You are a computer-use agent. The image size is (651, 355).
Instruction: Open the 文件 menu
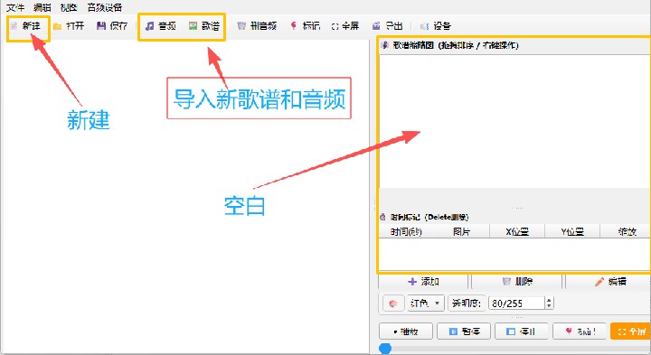[x=15, y=7]
